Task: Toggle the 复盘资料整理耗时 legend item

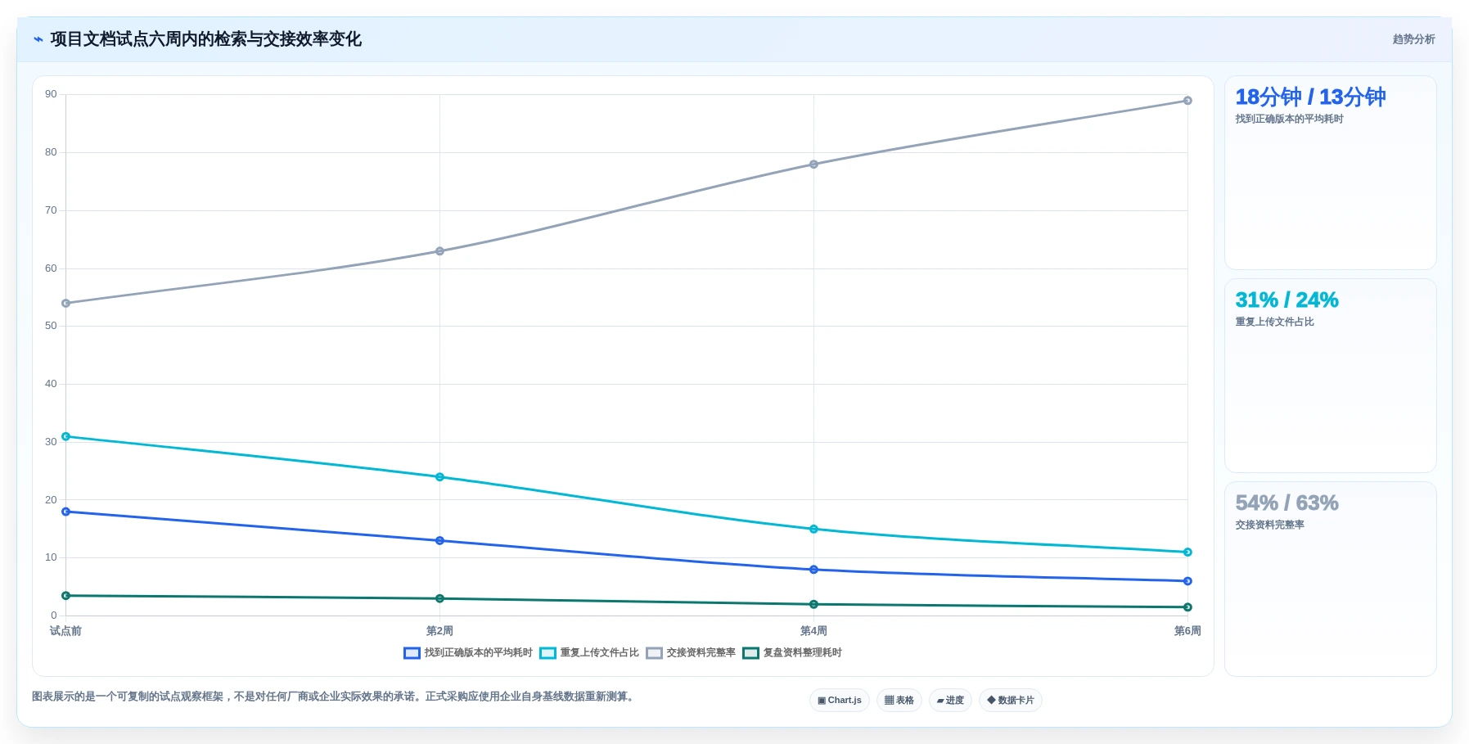Action: (792, 652)
